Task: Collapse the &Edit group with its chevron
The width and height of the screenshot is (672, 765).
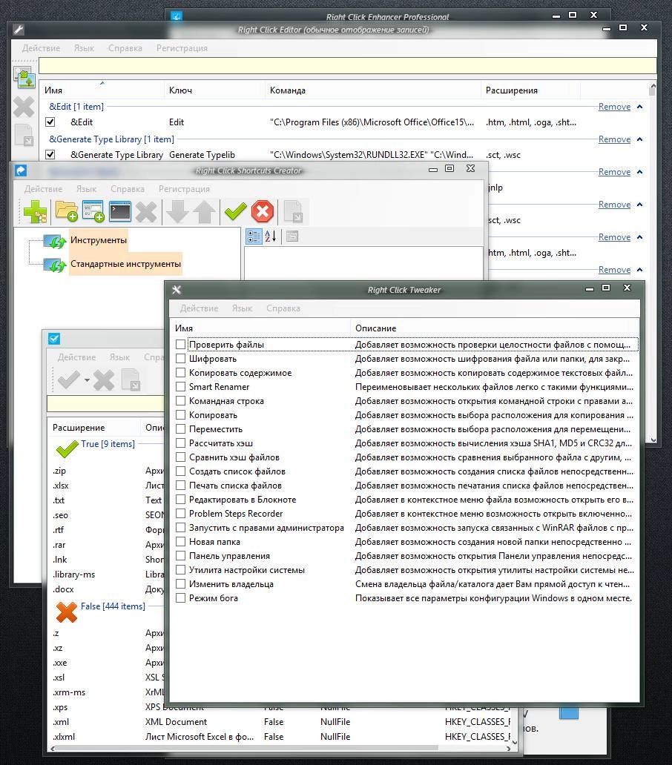Action: (640, 106)
